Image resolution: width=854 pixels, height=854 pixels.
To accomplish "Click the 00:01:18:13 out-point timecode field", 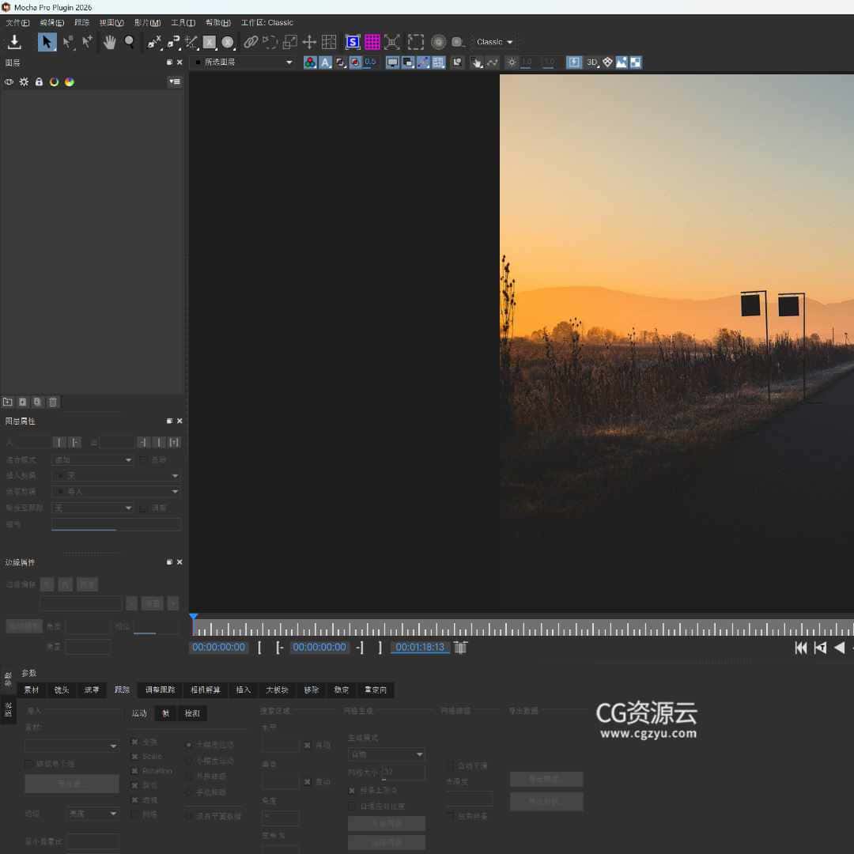I will (420, 647).
